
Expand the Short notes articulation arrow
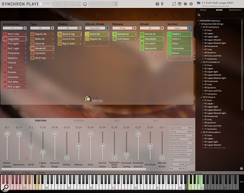tap(26, 34)
